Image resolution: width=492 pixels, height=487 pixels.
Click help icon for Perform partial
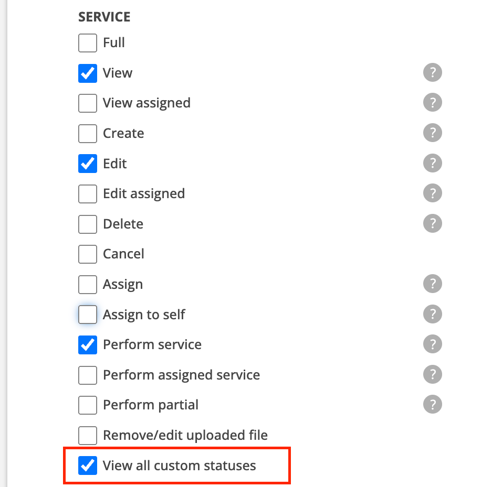point(432,405)
